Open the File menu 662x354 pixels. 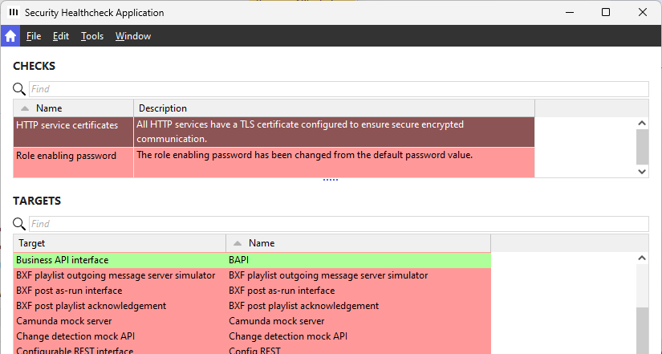(34, 36)
